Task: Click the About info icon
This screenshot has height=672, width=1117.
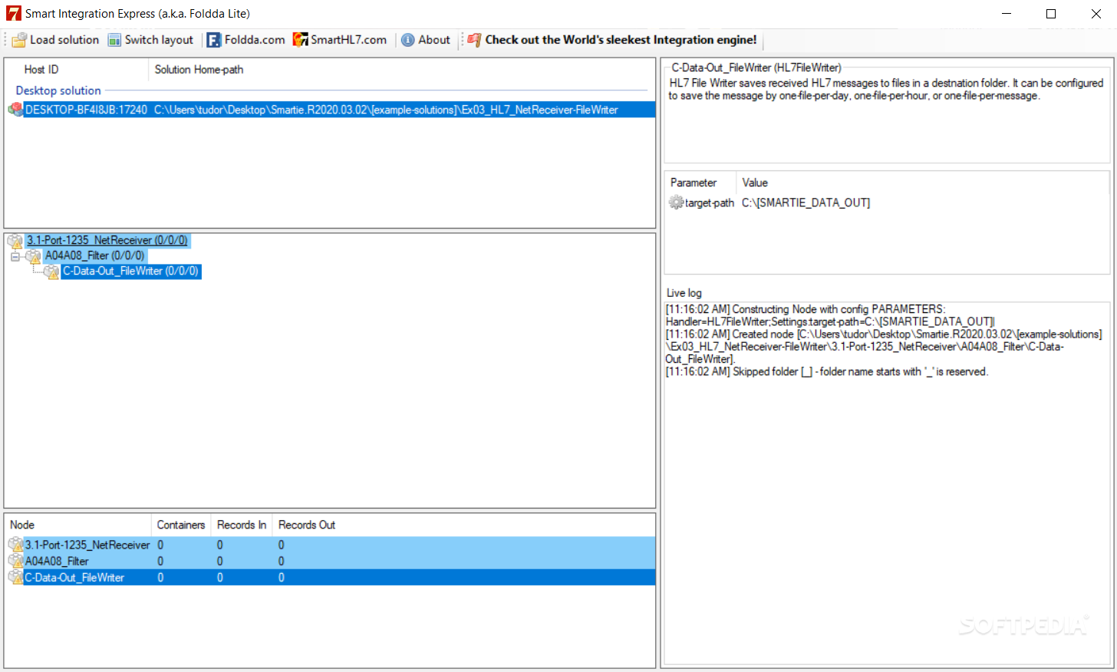Action: click(408, 40)
